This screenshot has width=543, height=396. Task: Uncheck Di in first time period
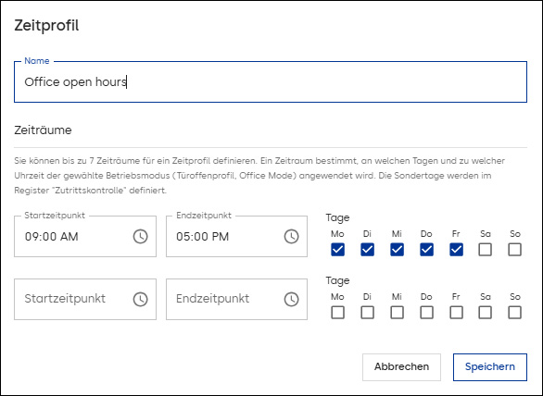coord(368,250)
